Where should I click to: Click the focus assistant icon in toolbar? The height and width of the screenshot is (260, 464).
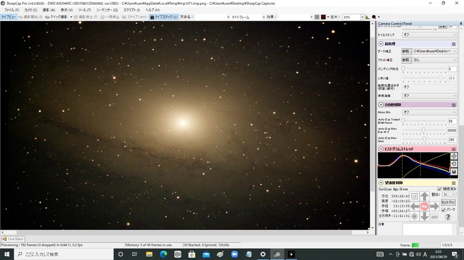(x=374, y=17)
